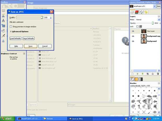Screen dimensions: 162x121
Task: Expand Advanced Options in Save as JPEG
Action: click(x=11, y=31)
